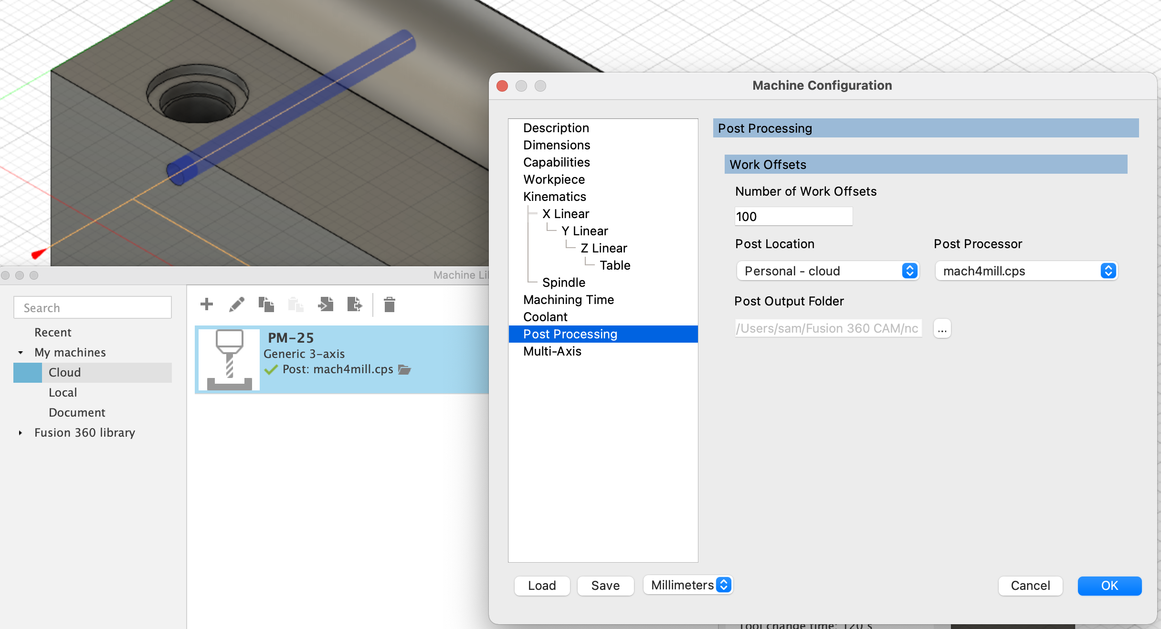Click the Load button
Viewport: 1161px width, 629px height.
[x=542, y=586]
